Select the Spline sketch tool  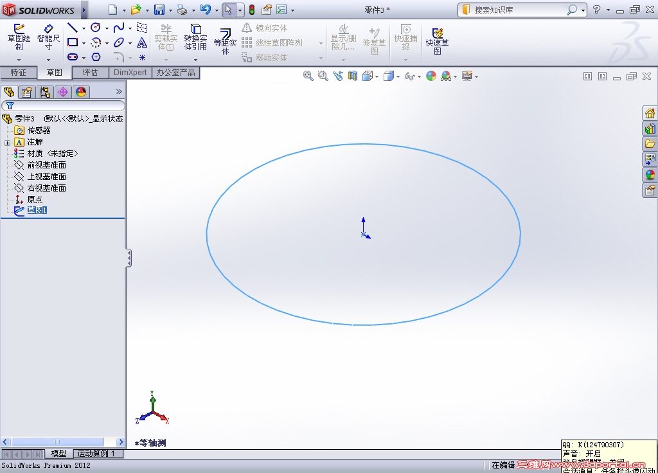point(119,28)
